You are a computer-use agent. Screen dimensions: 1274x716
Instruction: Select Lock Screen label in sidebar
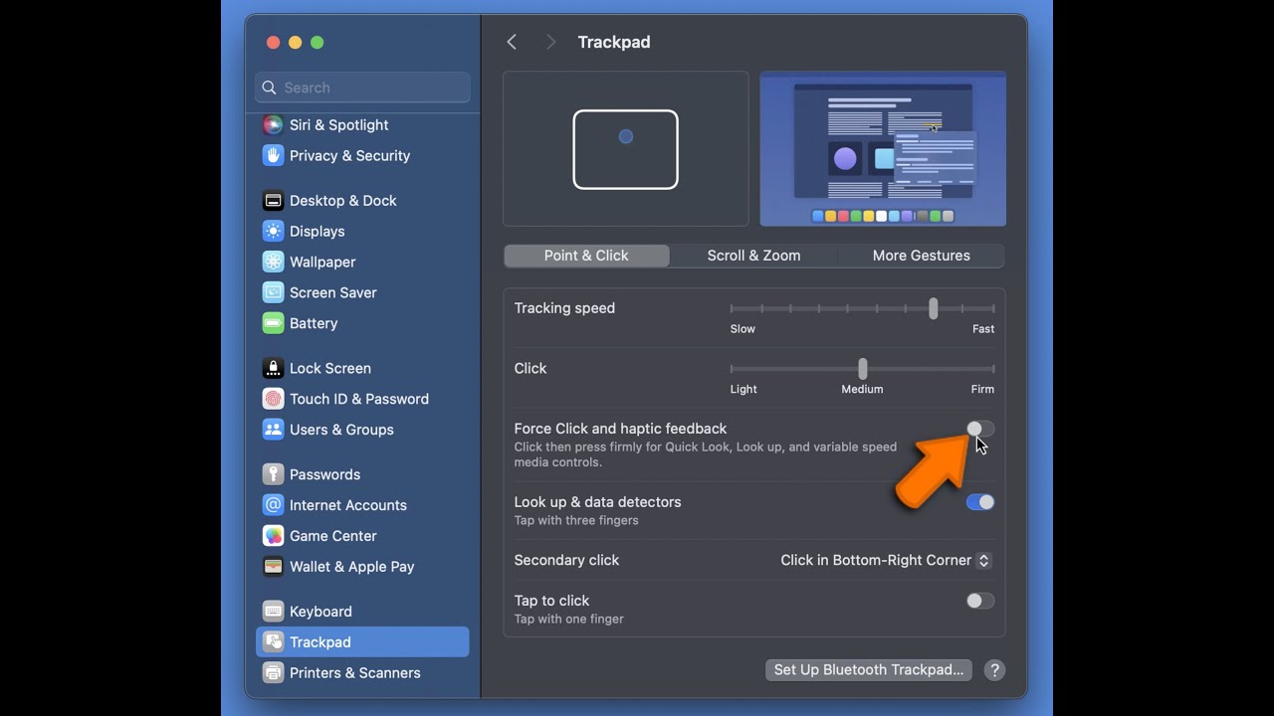point(330,369)
